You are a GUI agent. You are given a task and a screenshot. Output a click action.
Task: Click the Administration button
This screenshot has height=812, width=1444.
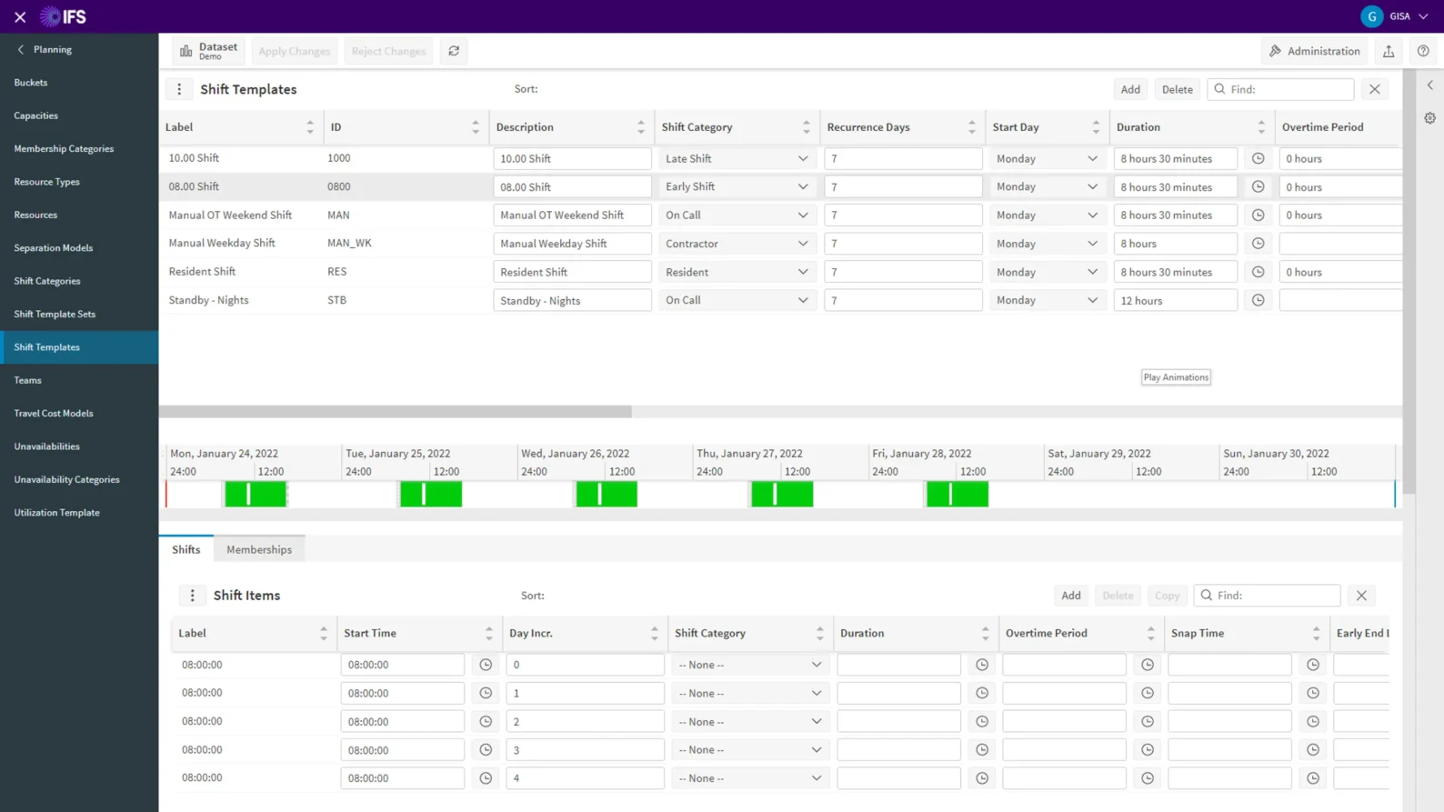pos(1315,51)
